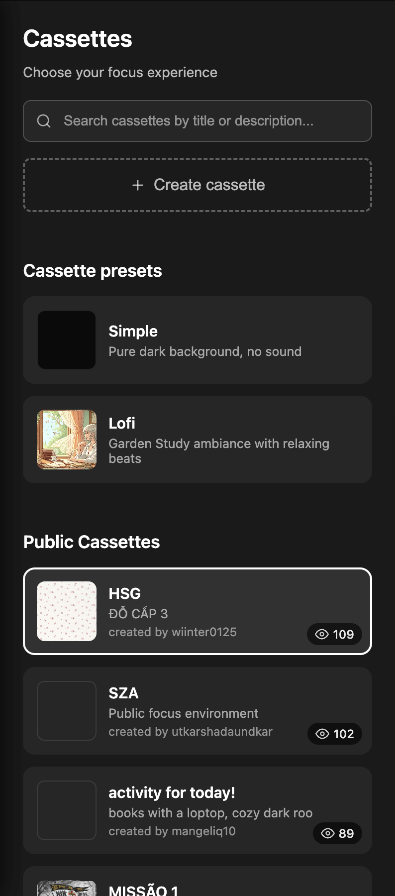The image size is (395, 896).
Task: Open the Lofi cassette preset
Action: [197, 439]
